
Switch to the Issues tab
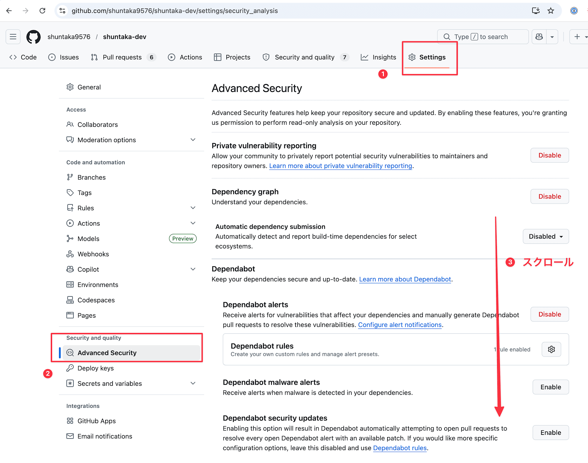(x=64, y=57)
